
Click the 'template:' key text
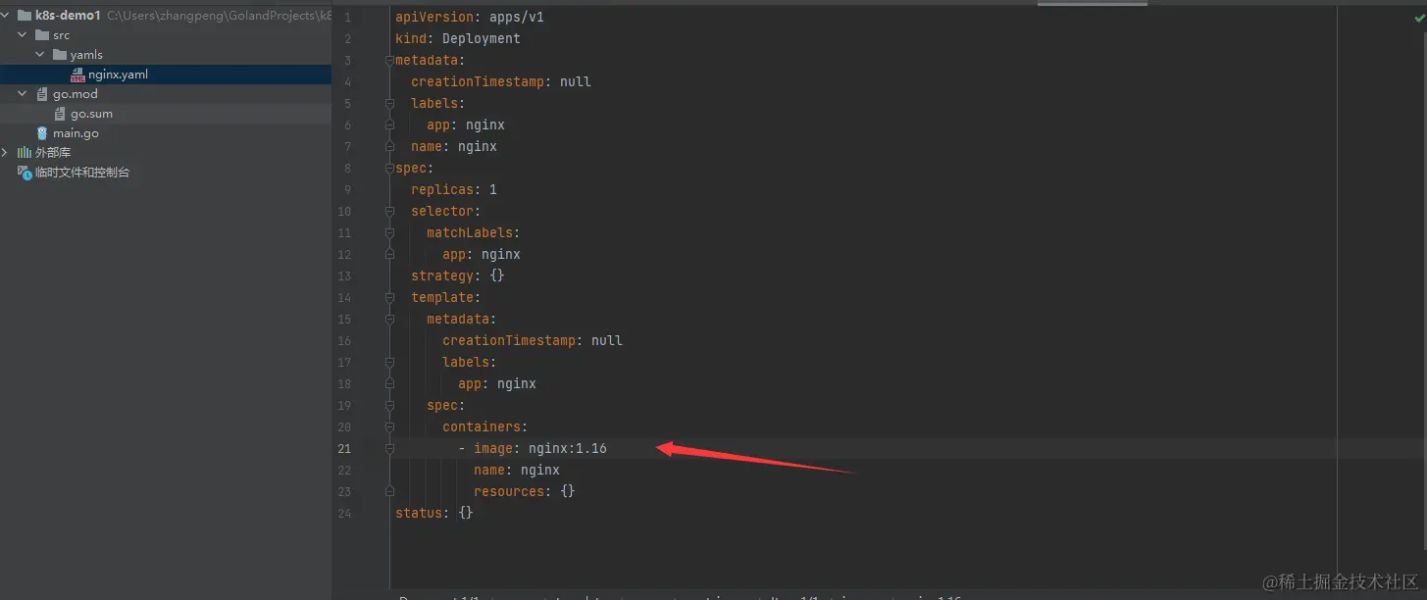pyautogui.click(x=446, y=298)
